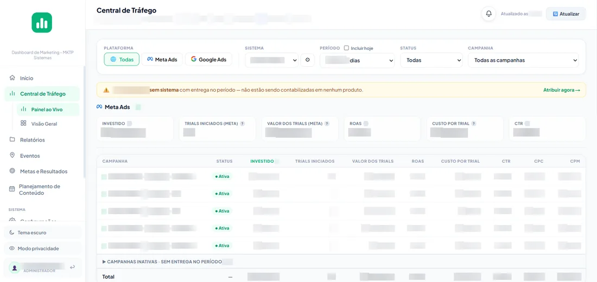597x282 pixels.
Task: Click the Atribuir agora link
Action: pyautogui.click(x=562, y=90)
